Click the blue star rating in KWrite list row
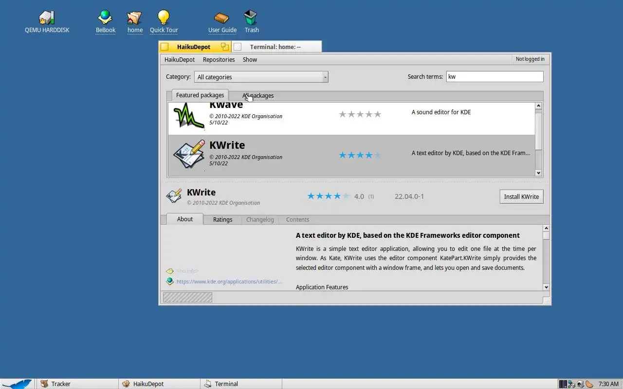The image size is (623, 389). point(360,155)
